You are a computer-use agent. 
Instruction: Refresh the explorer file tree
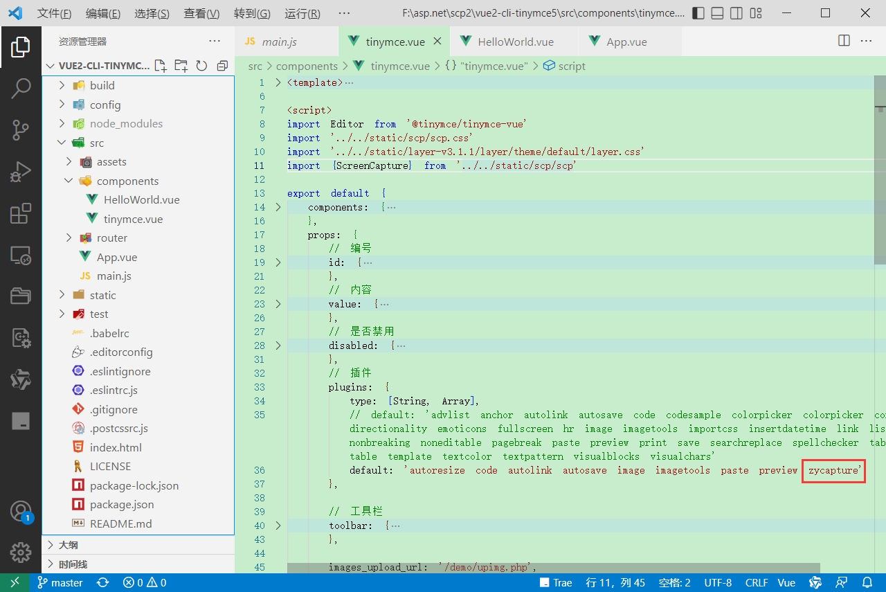pyautogui.click(x=201, y=66)
